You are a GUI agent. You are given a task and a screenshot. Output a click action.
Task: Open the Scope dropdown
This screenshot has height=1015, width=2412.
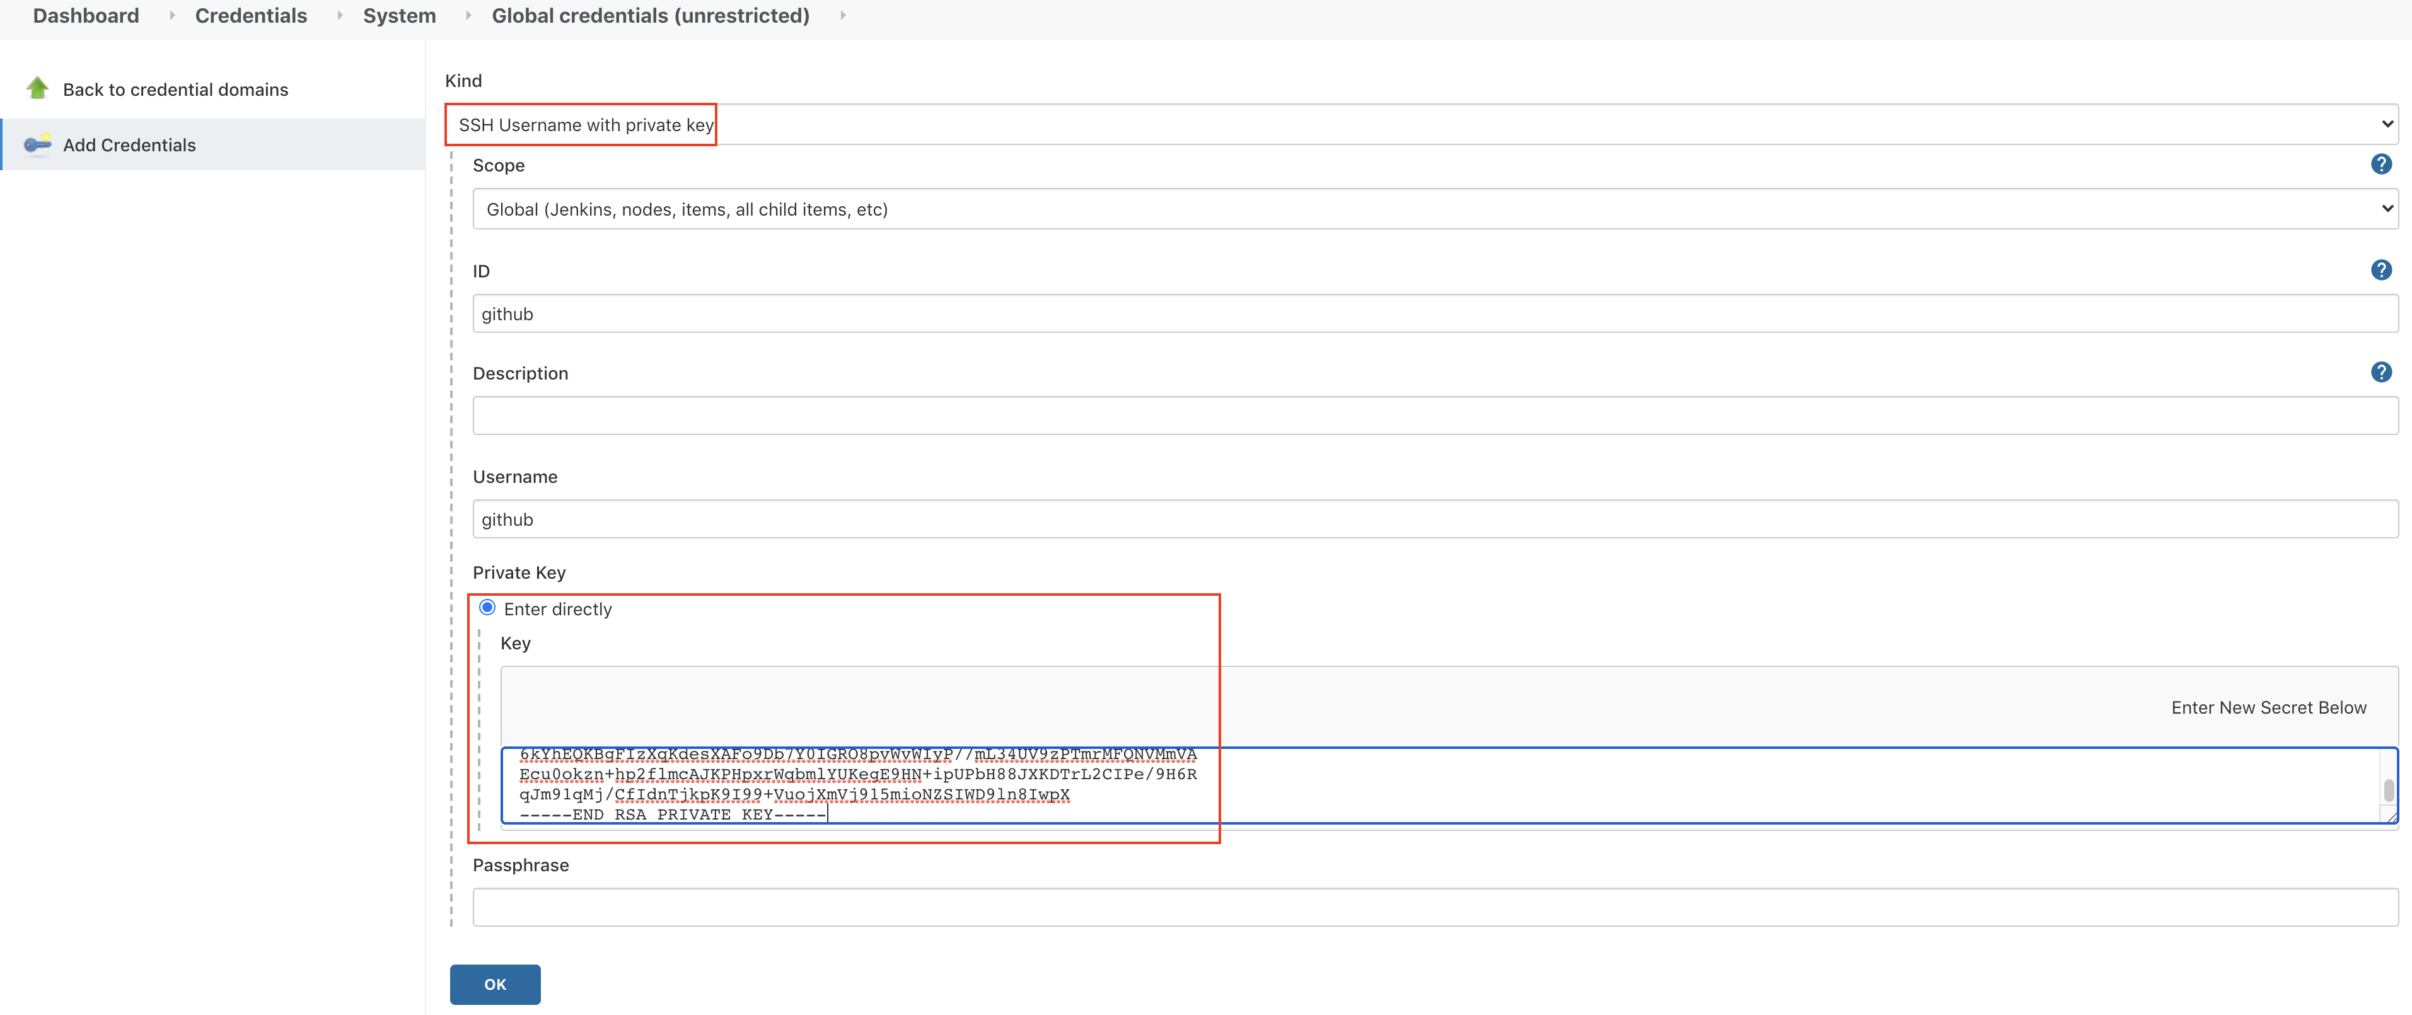(1434, 209)
